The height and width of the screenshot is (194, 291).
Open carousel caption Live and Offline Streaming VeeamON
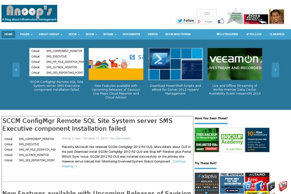235,90
